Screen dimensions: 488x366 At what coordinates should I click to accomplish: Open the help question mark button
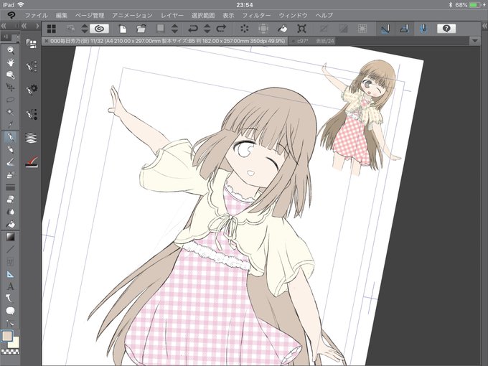[x=446, y=29]
